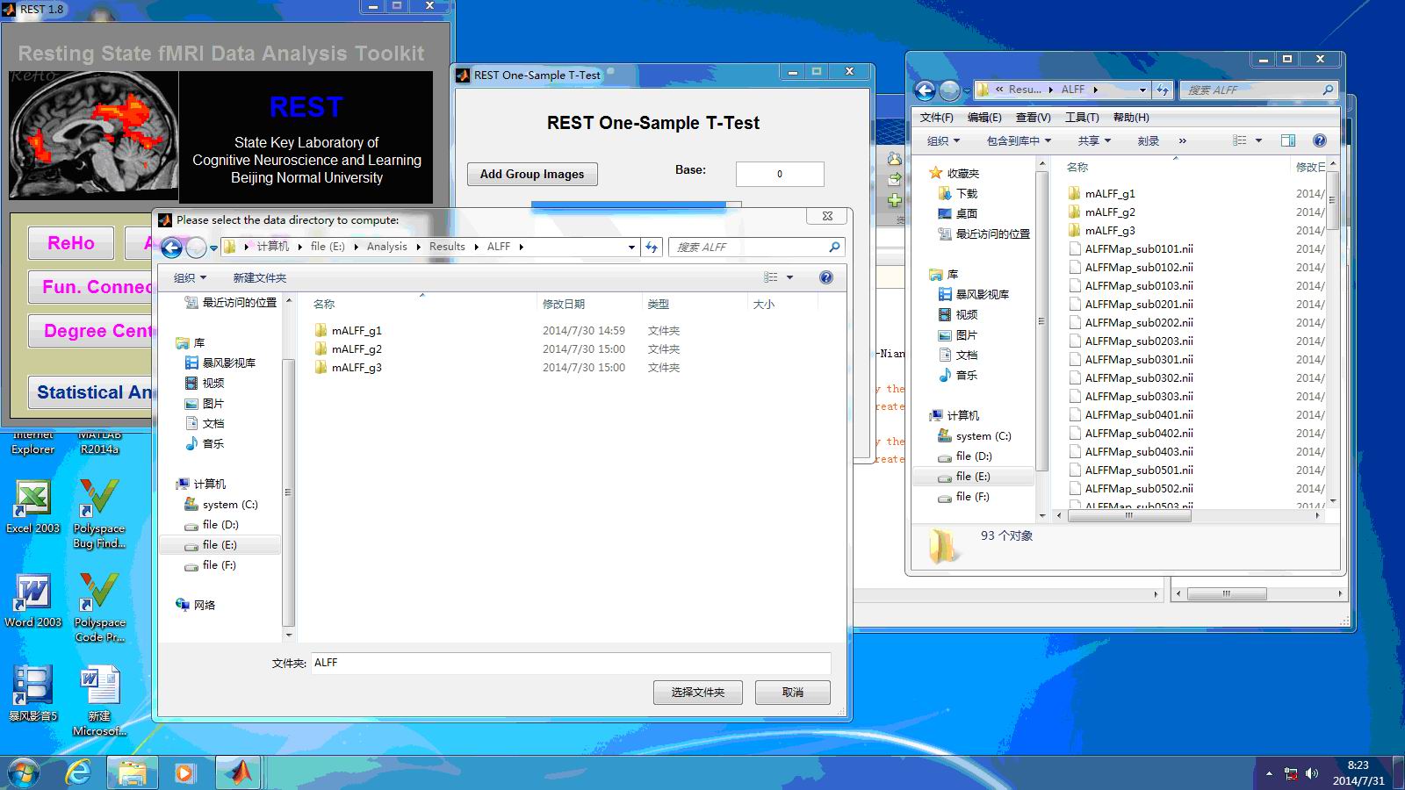Click Add Group Images button
The width and height of the screenshot is (1405, 790).
click(x=532, y=174)
